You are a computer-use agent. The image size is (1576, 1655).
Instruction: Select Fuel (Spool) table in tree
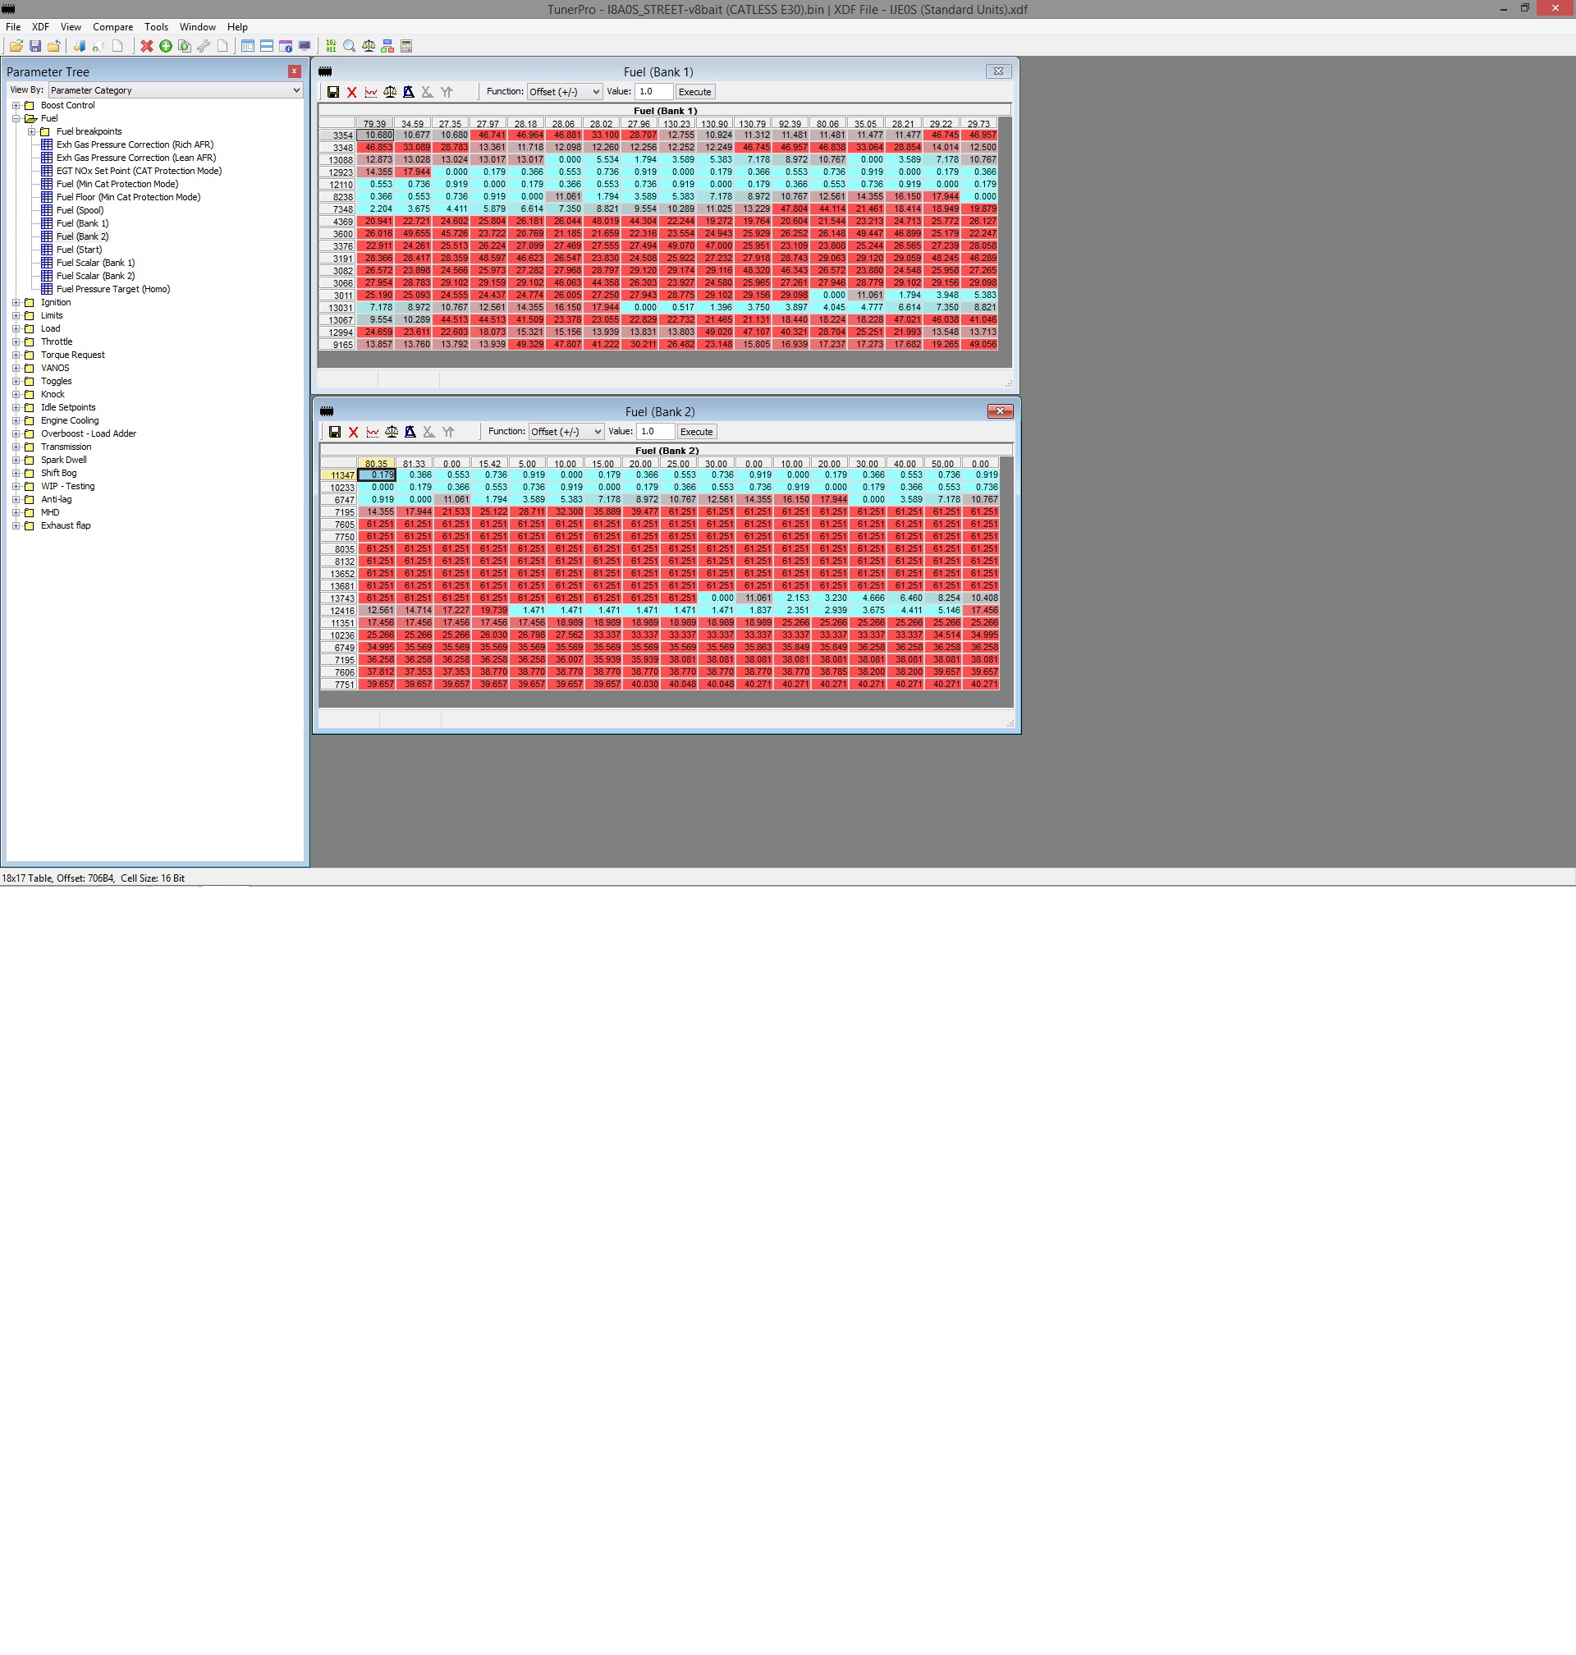tap(80, 210)
